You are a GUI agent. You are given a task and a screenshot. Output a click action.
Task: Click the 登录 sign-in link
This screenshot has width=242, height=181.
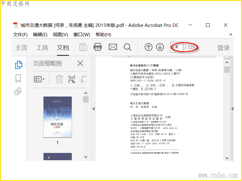click(x=223, y=48)
